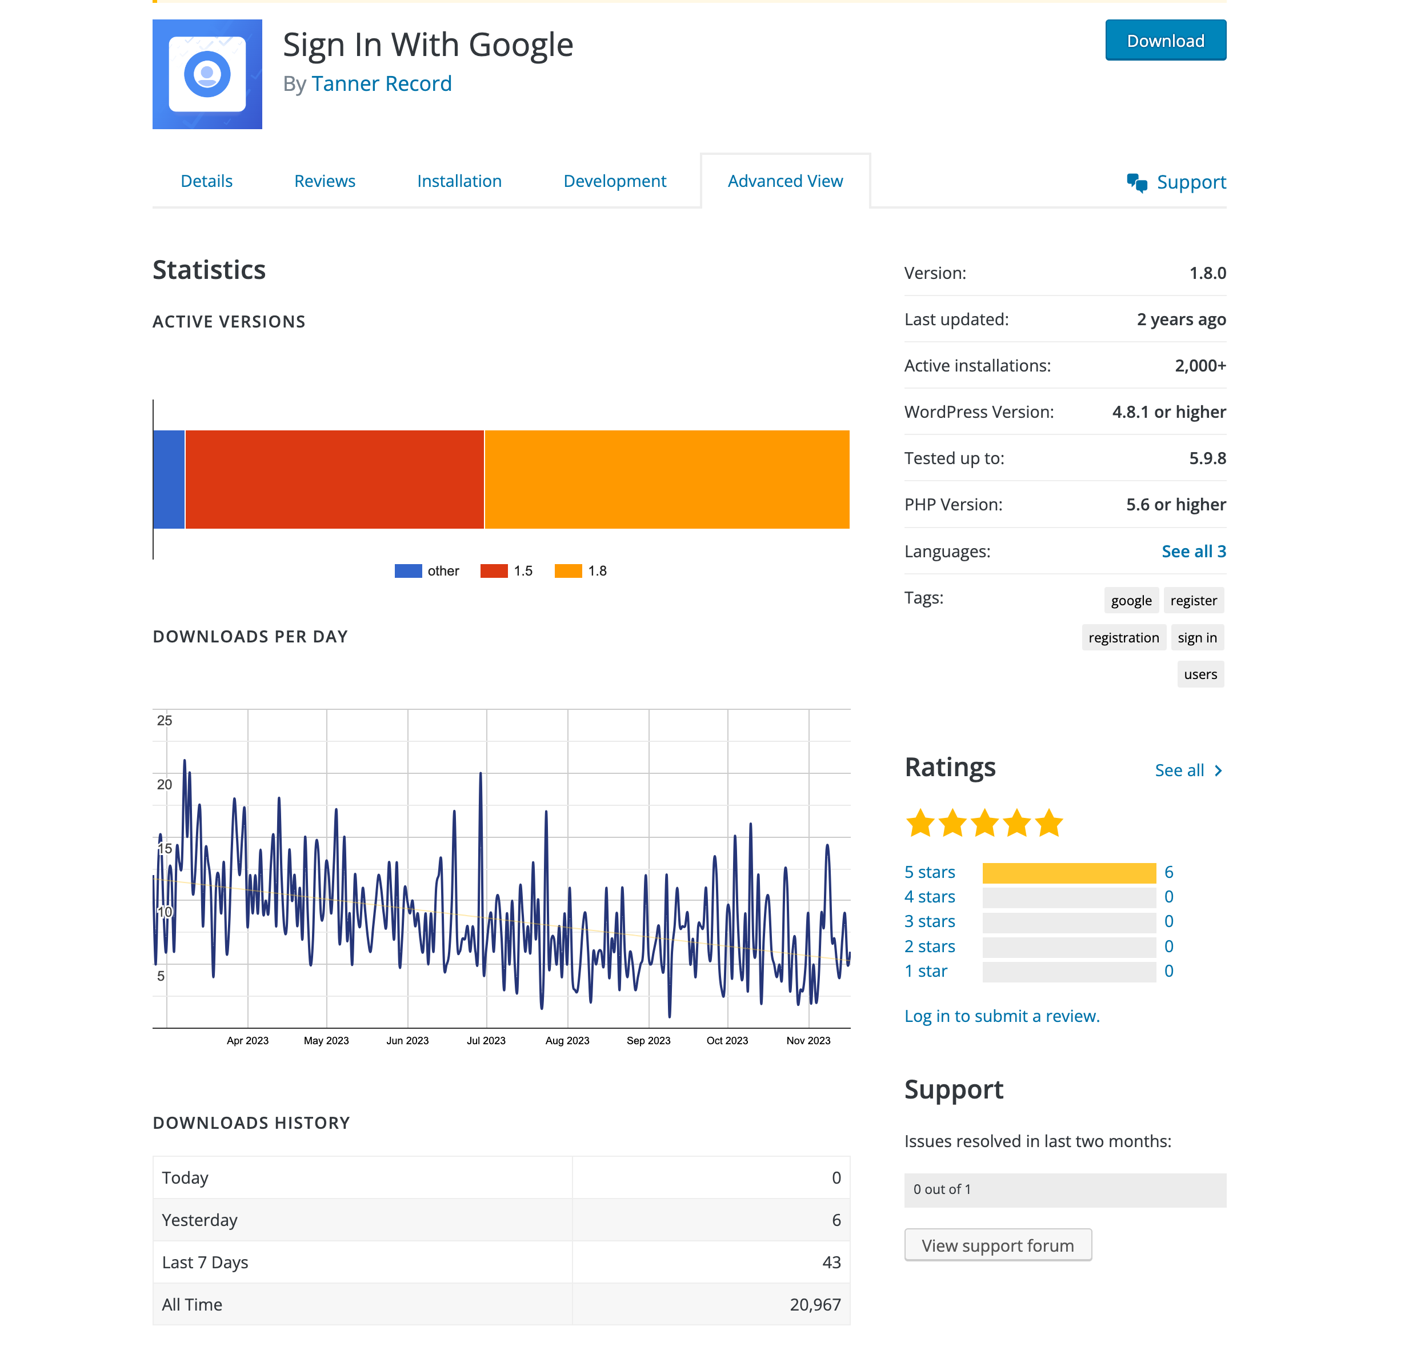
Task: Click the orange 1.8 version bar segment
Action: (x=666, y=479)
